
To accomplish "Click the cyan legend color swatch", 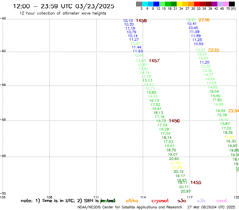I will tap(145, 4).
